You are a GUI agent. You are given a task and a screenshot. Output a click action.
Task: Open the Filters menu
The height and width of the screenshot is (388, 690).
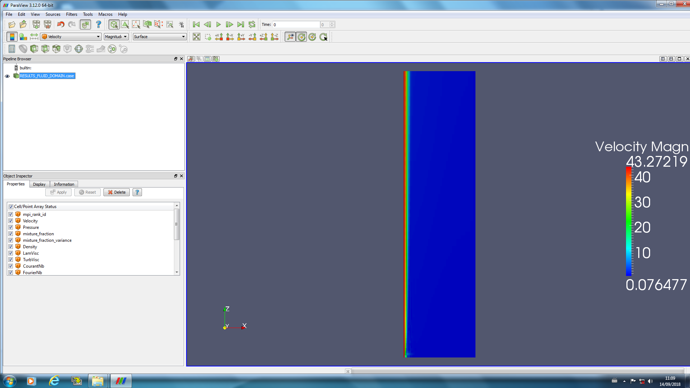tap(72, 14)
